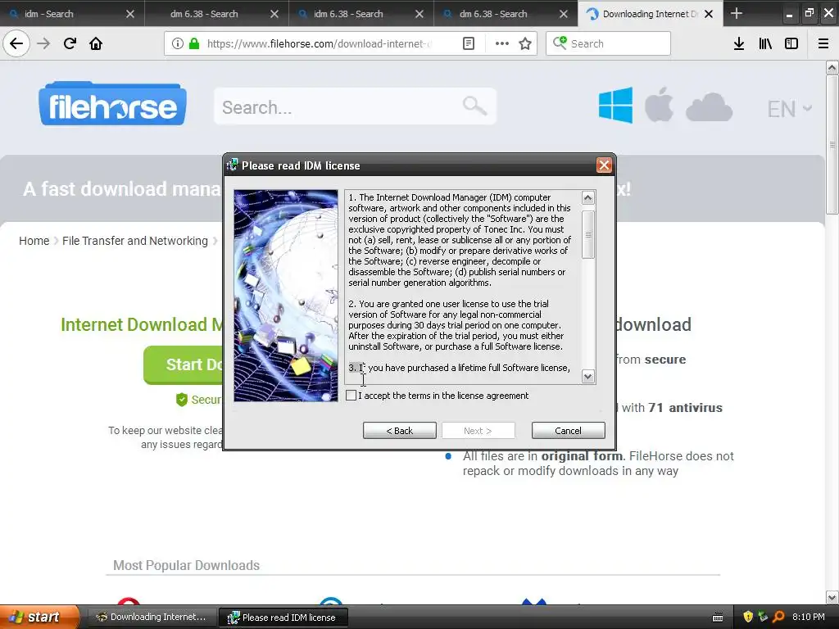
Task: Reload the current page
Action: (x=70, y=43)
